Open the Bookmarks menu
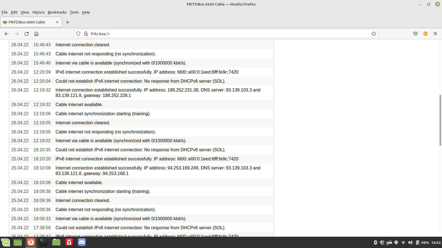 pos(57,12)
